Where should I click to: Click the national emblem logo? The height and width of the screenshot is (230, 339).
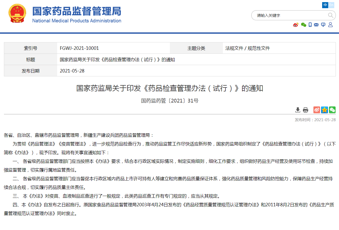[17, 13]
